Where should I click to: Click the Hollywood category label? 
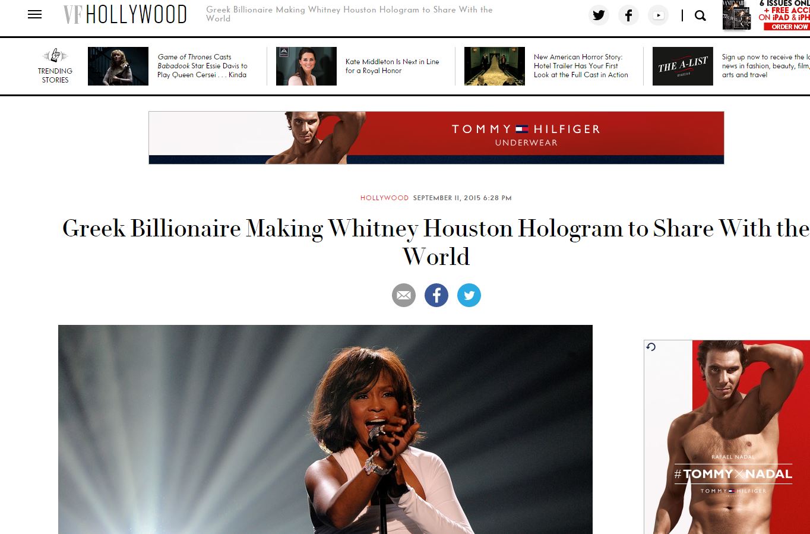(x=384, y=198)
